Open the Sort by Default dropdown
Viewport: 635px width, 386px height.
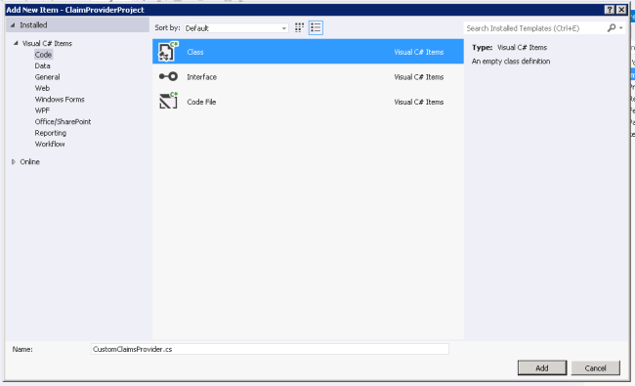click(236, 28)
